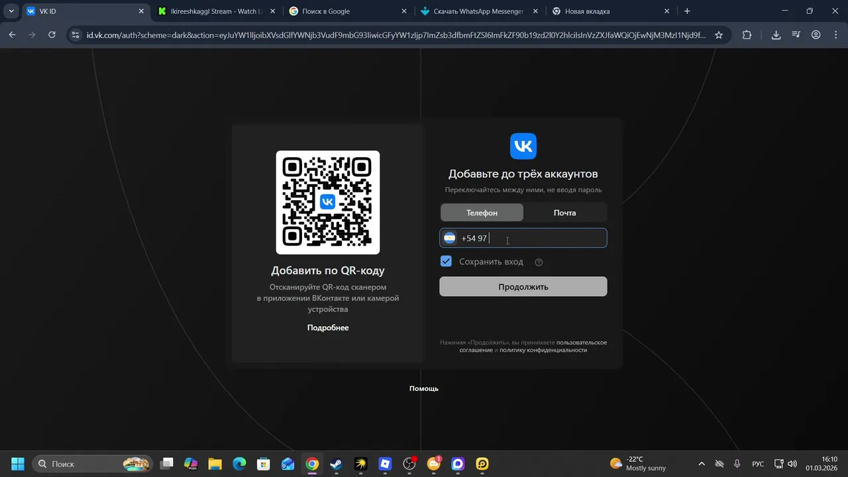Open the media controls icon in Chrome toolbar
Screen dimensions: 848x477
pyautogui.click(x=796, y=35)
